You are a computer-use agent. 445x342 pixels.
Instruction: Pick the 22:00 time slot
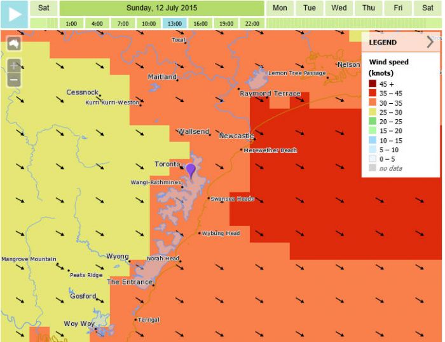point(252,24)
